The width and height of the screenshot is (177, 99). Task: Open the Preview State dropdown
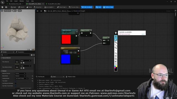[x=74, y=7]
